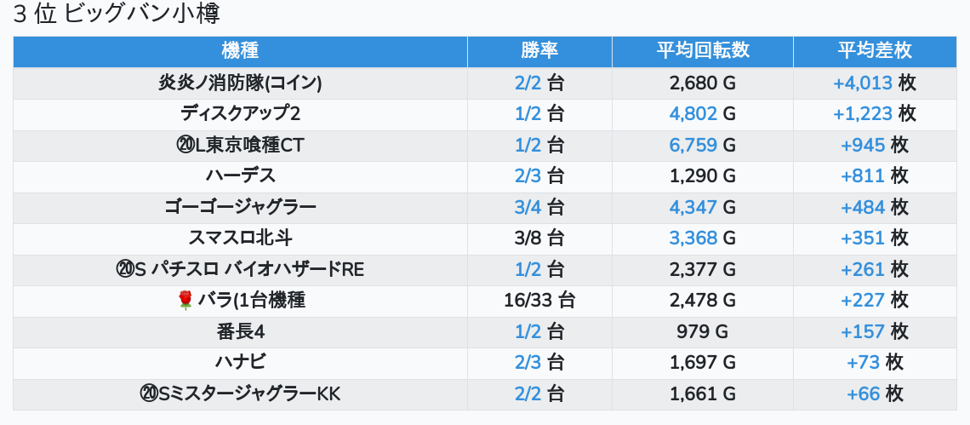Open the 3/4 win rate for ゴーゴージャグラー

click(x=528, y=208)
